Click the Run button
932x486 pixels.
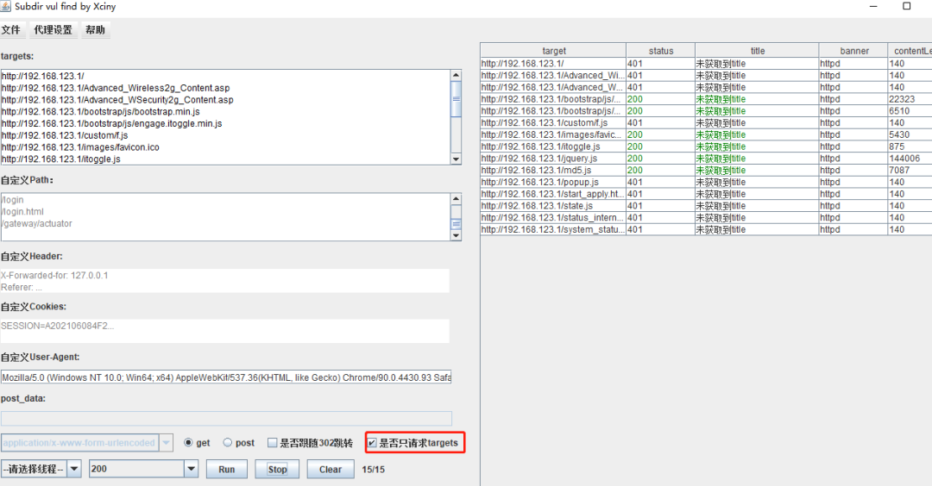[226, 469]
